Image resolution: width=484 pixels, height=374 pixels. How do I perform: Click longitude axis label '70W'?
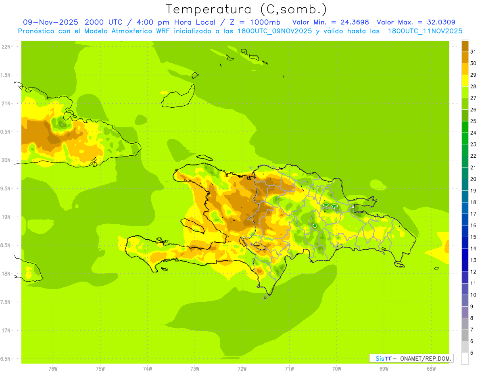tap(336, 368)
